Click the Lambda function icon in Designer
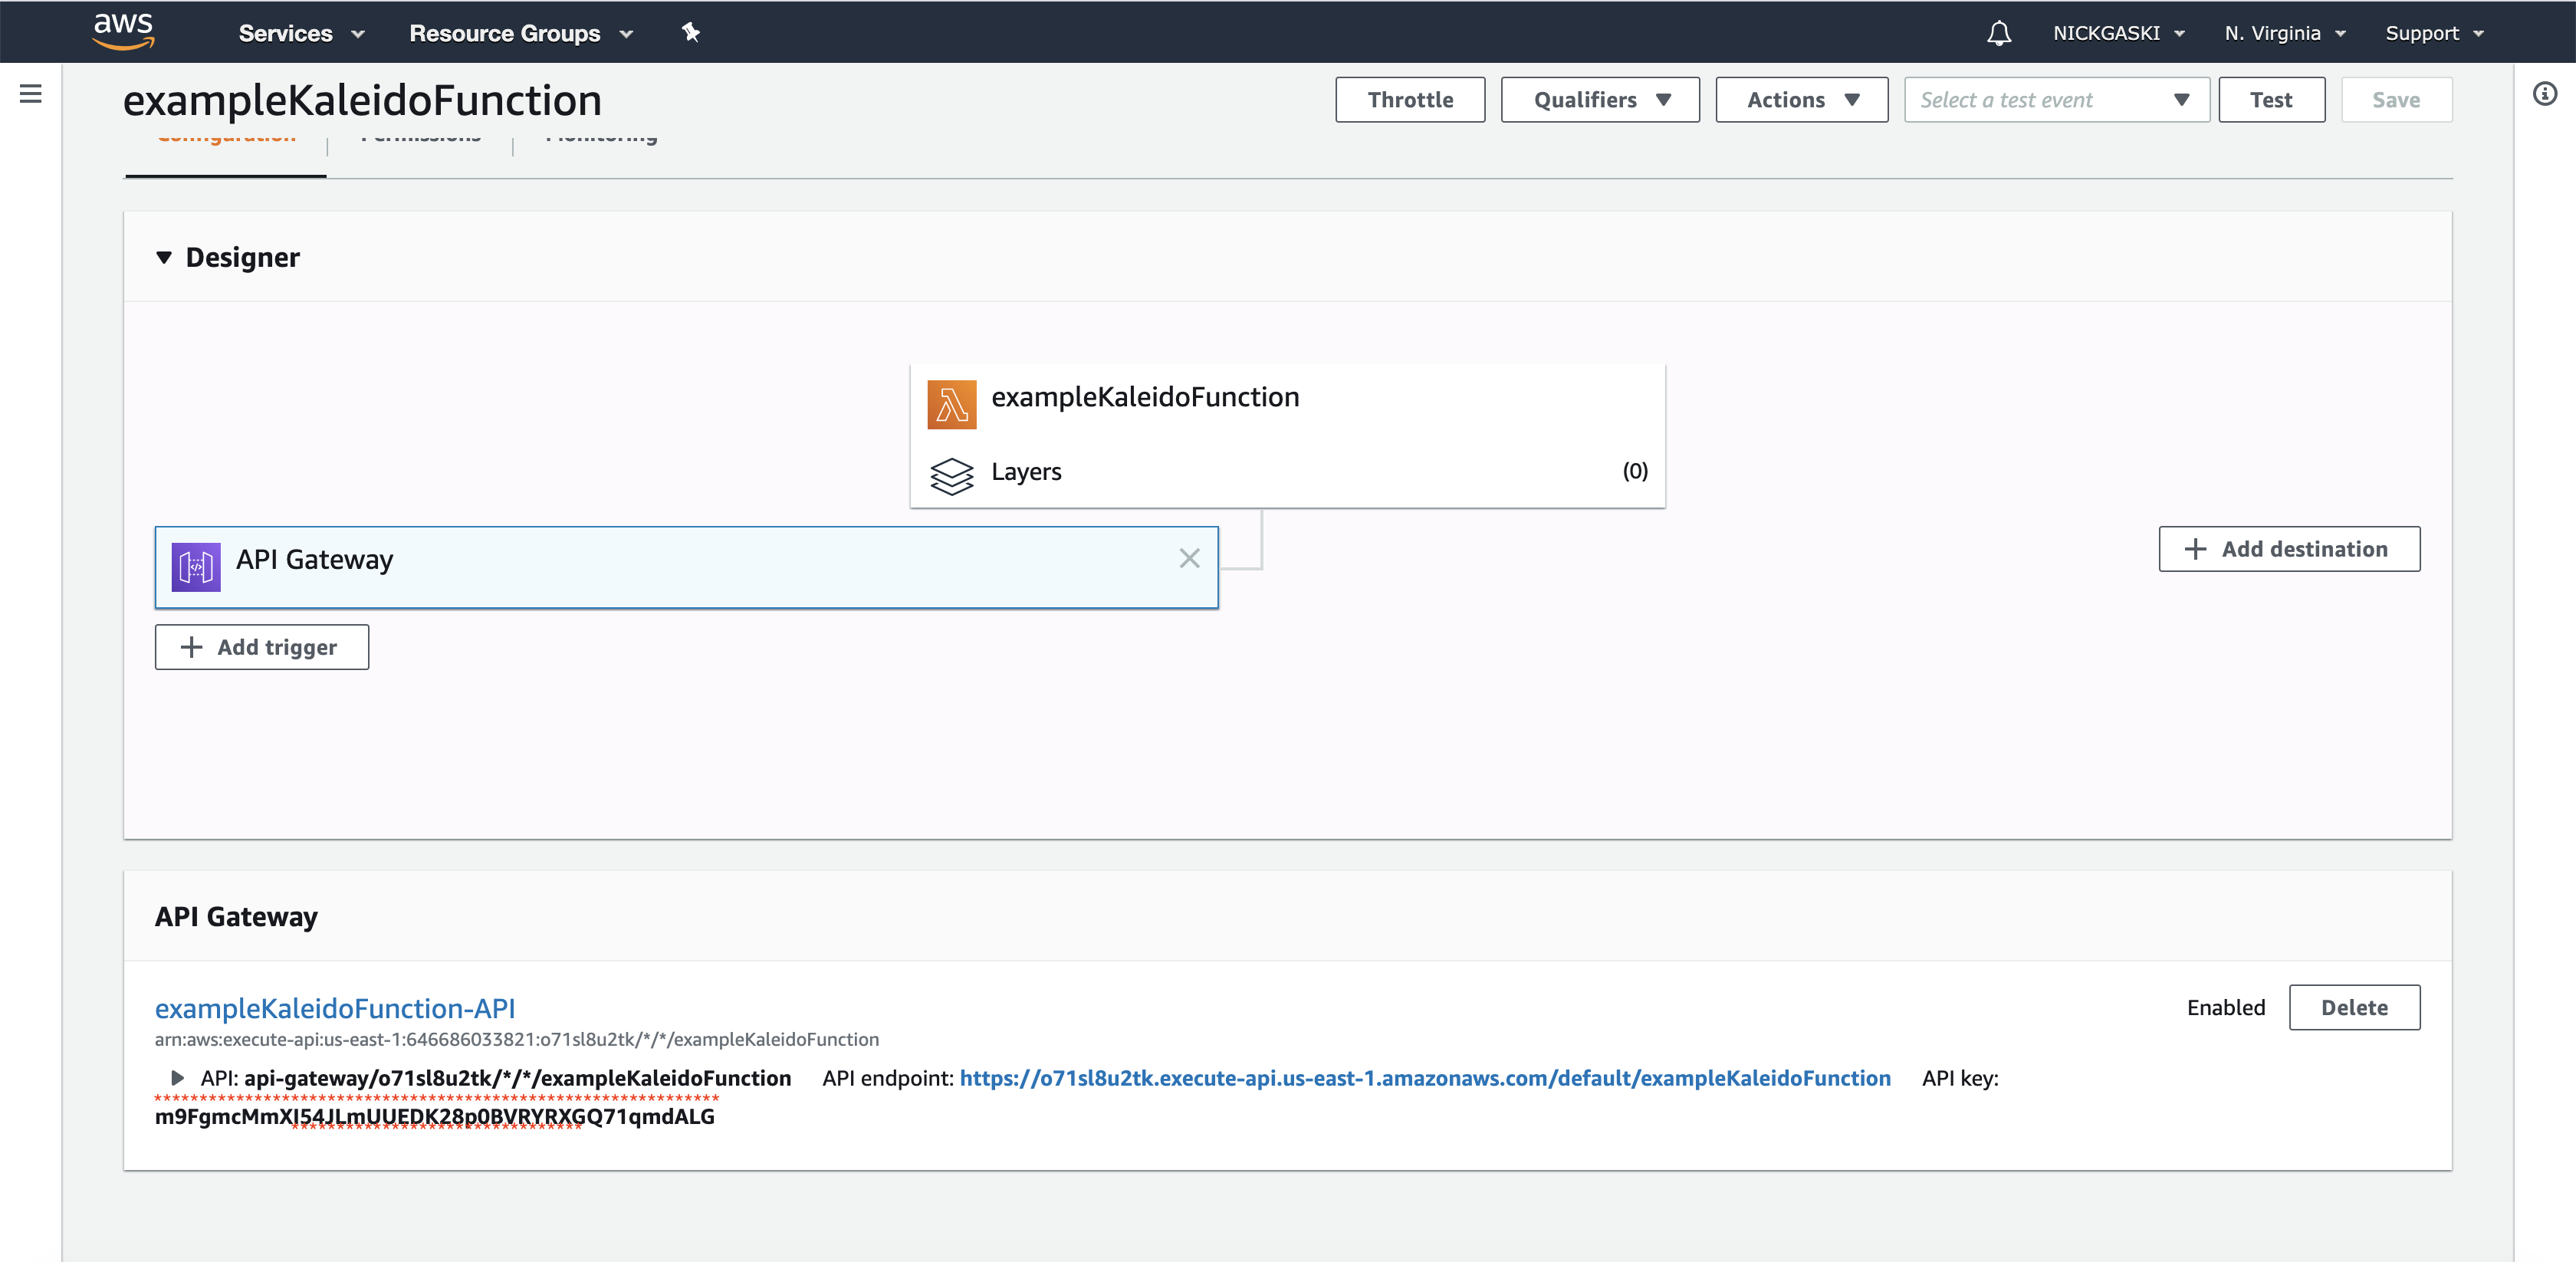The height and width of the screenshot is (1262, 2576). 951,404
